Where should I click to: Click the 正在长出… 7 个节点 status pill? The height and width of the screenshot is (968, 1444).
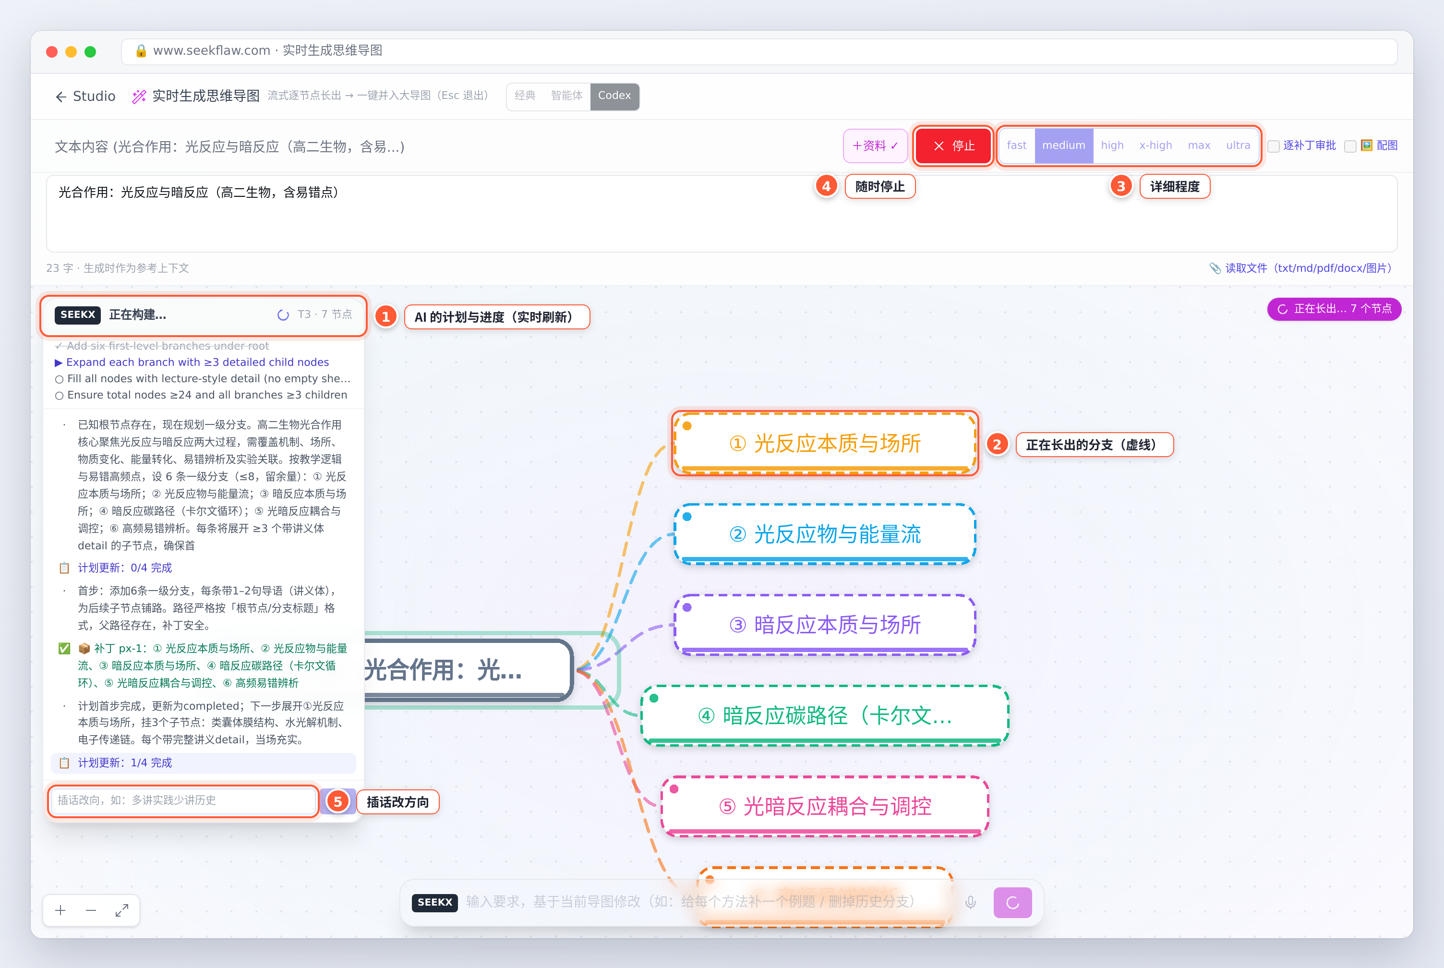point(1334,309)
